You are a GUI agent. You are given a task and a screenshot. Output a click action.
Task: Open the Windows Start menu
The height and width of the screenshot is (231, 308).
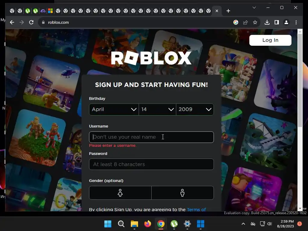(108, 224)
